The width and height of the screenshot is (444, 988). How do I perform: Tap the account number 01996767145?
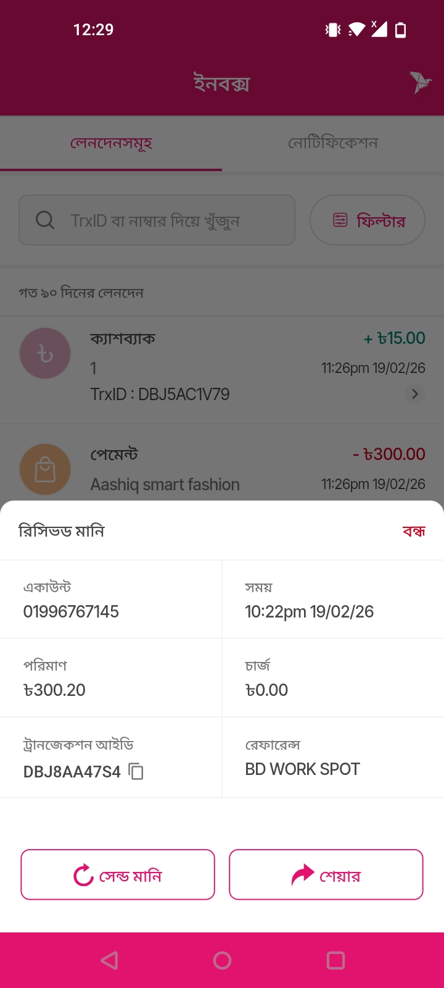coord(71,612)
